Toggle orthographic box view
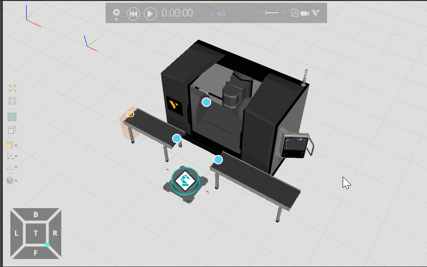Image resolution: width=427 pixels, height=267 pixels. pos(12,130)
